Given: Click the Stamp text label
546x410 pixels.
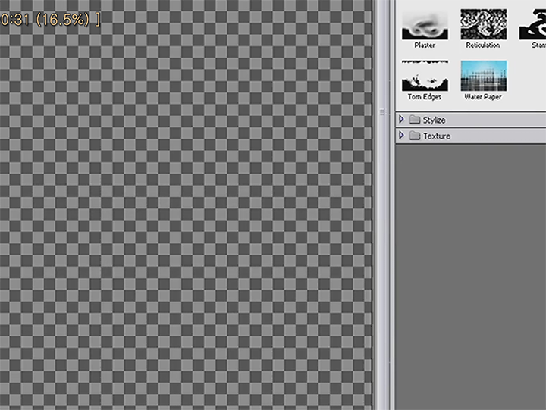Looking at the screenshot, I should [537, 45].
